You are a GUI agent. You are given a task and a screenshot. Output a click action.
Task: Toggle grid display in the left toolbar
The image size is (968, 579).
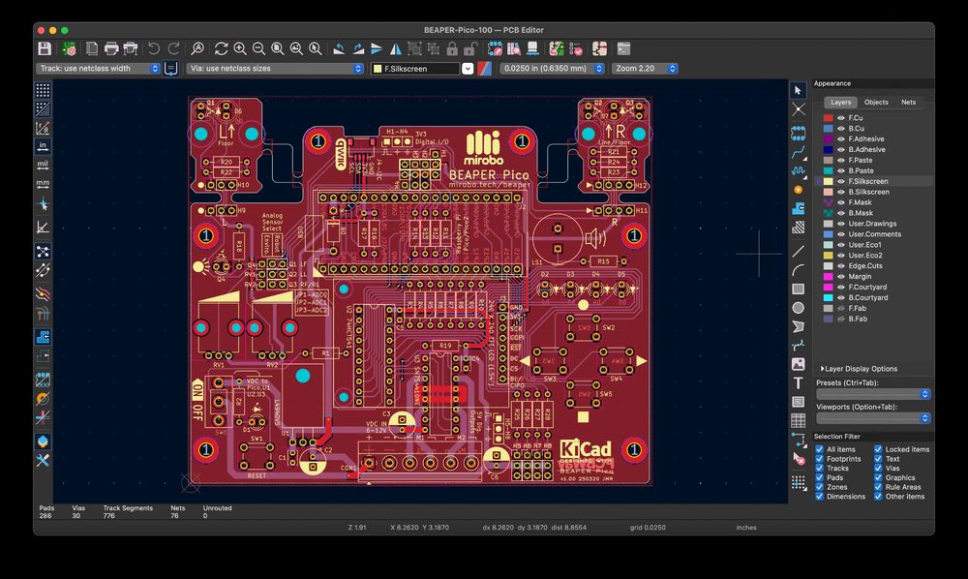click(x=43, y=91)
